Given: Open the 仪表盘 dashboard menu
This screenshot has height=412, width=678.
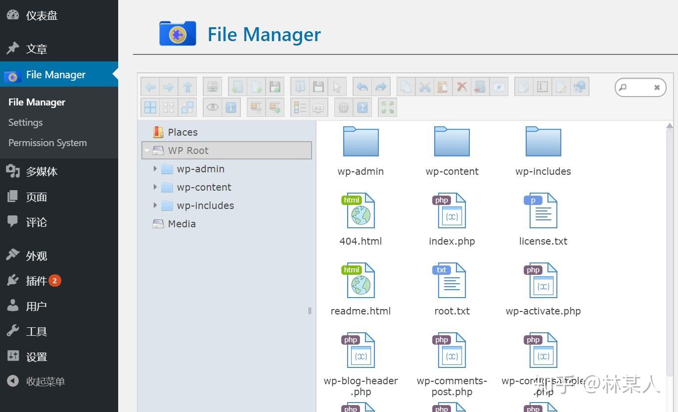Looking at the screenshot, I should (59, 15).
